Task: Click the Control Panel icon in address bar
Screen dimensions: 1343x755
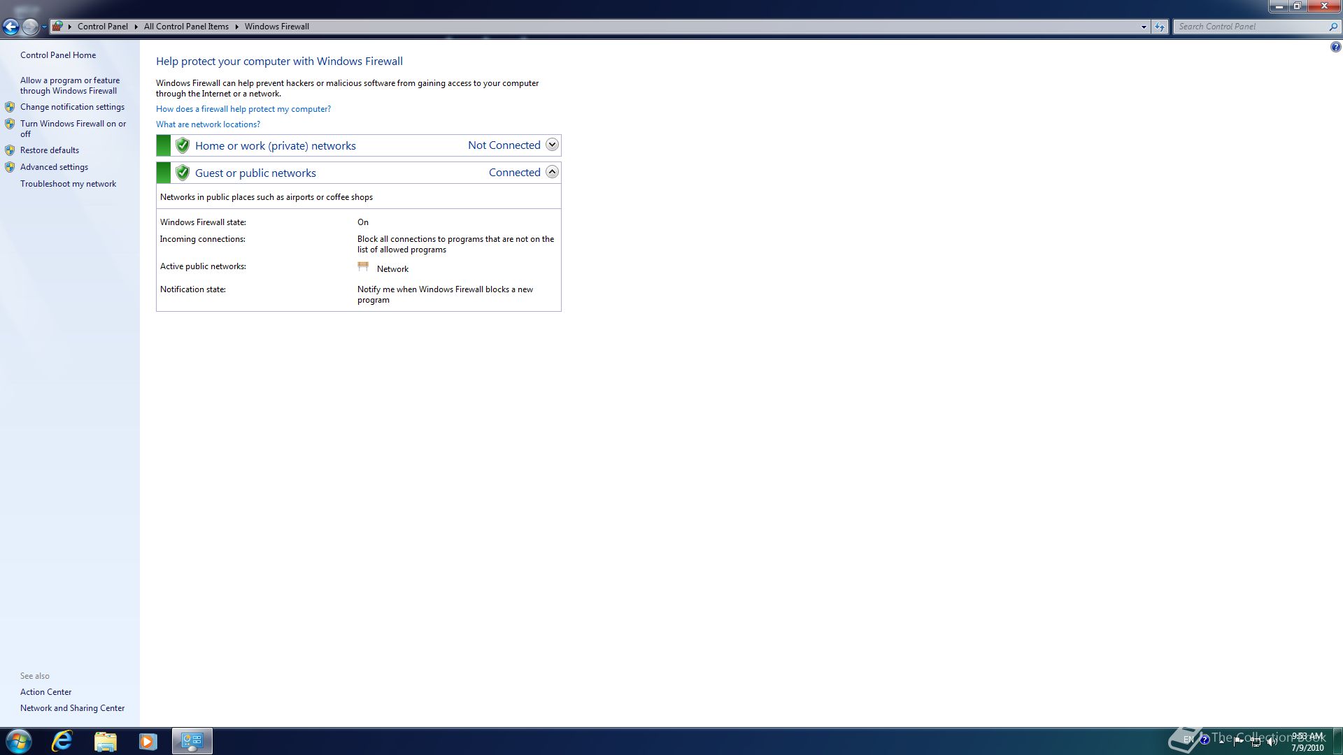Action: coord(58,27)
